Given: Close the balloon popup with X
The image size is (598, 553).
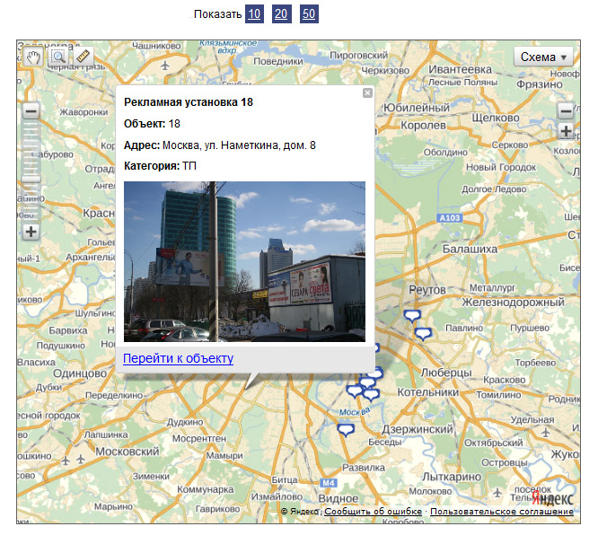Looking at the screenshot, I should coord(367,92).
